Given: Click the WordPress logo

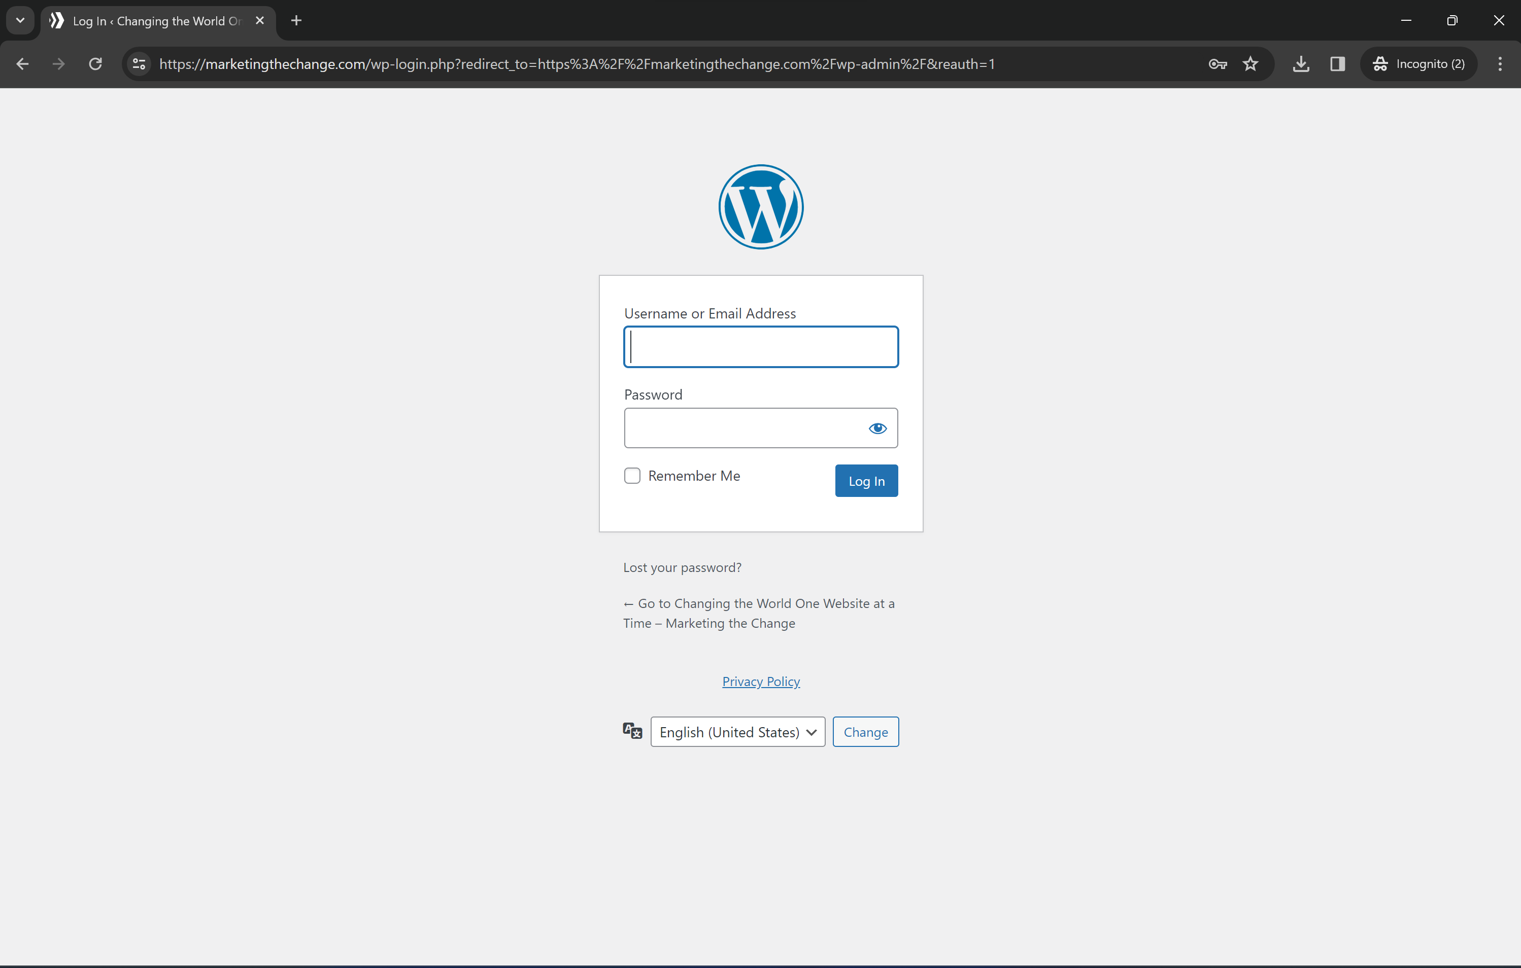Looking at the screenshot, I should click(x=760, y=207).
